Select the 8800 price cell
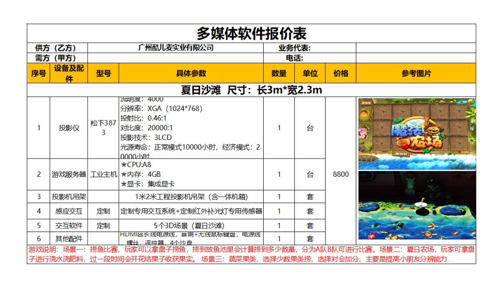The width and height of the screenshot is (503, 299). [340, 174]
